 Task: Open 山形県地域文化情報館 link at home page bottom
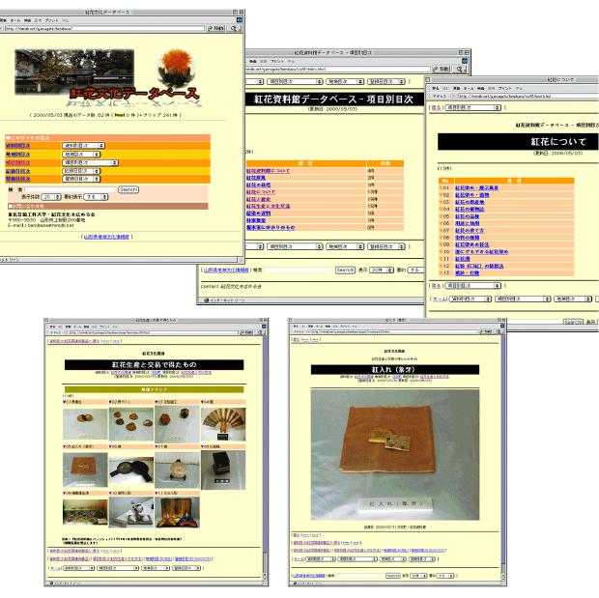point(106,237)
